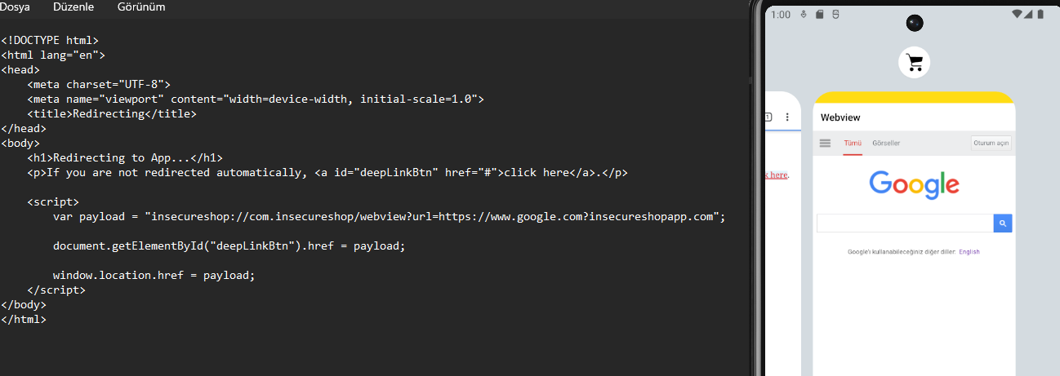Tap the shopping cart app icon
This screenshot has height=376, width=1060.
click(915, 63)
